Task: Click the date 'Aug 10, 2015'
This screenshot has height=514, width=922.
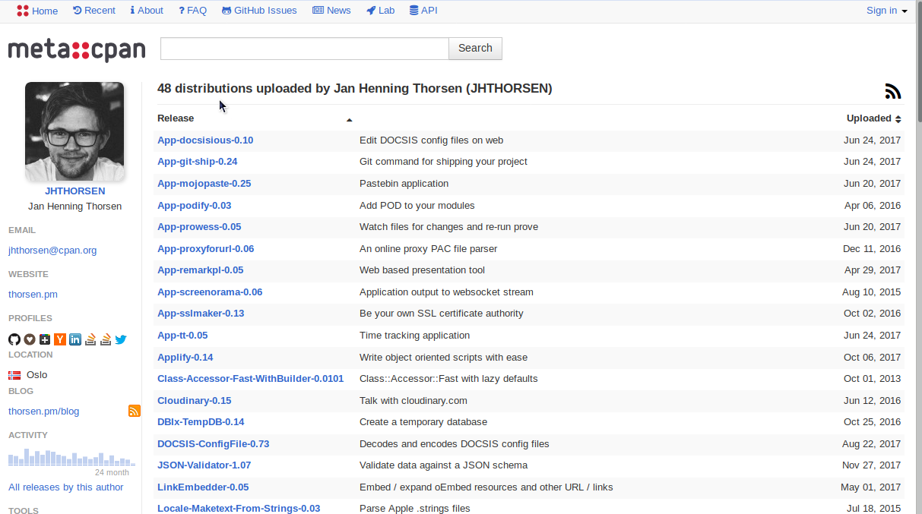Action: pos(871,292)
